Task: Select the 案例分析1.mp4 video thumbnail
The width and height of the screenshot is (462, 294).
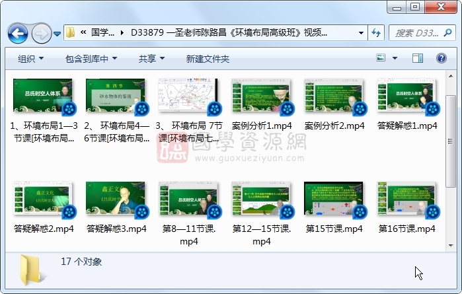Action: 261,95
